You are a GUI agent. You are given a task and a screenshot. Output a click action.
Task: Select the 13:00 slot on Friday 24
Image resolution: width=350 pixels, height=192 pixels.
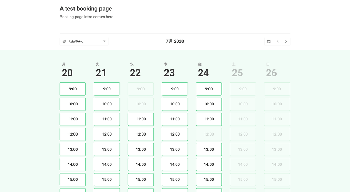pos(209,149)
